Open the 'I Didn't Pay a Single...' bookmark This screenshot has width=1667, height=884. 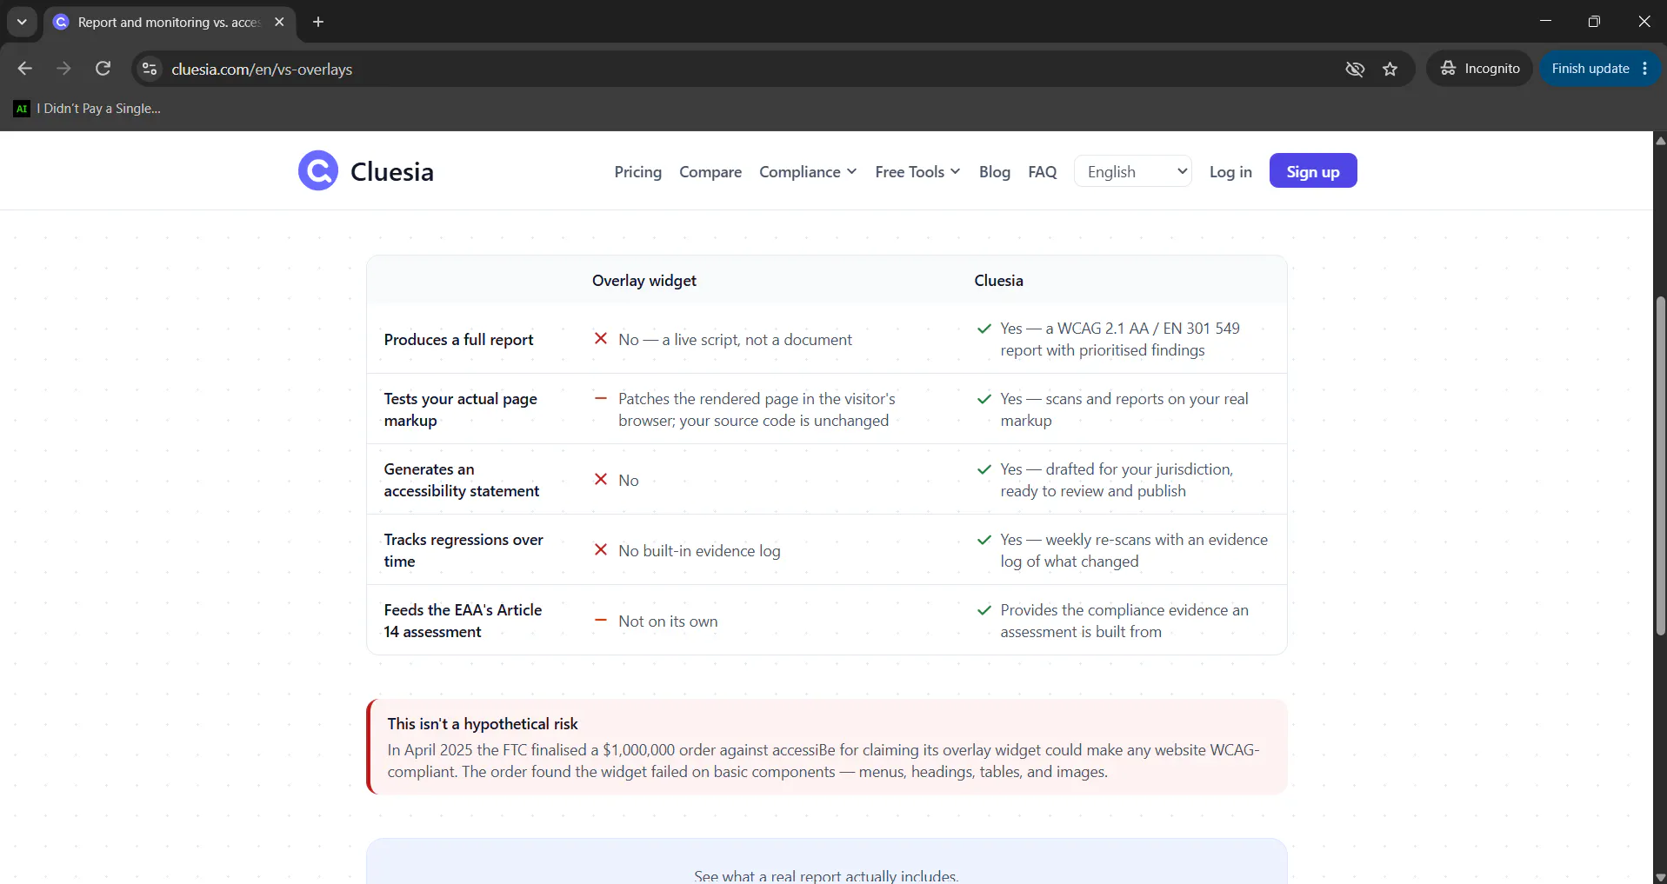click(x=87, y=109)
